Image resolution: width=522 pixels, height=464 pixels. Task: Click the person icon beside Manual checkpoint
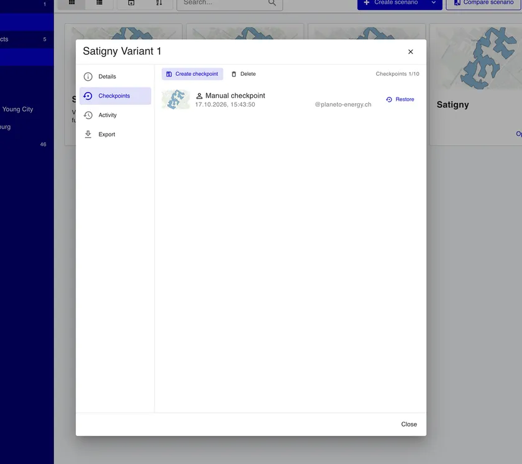199,96
